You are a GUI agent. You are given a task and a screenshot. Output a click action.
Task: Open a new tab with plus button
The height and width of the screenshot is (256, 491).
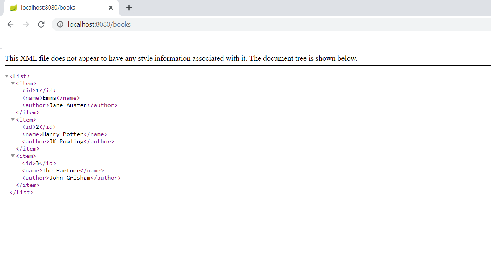[x=129, y=8]
